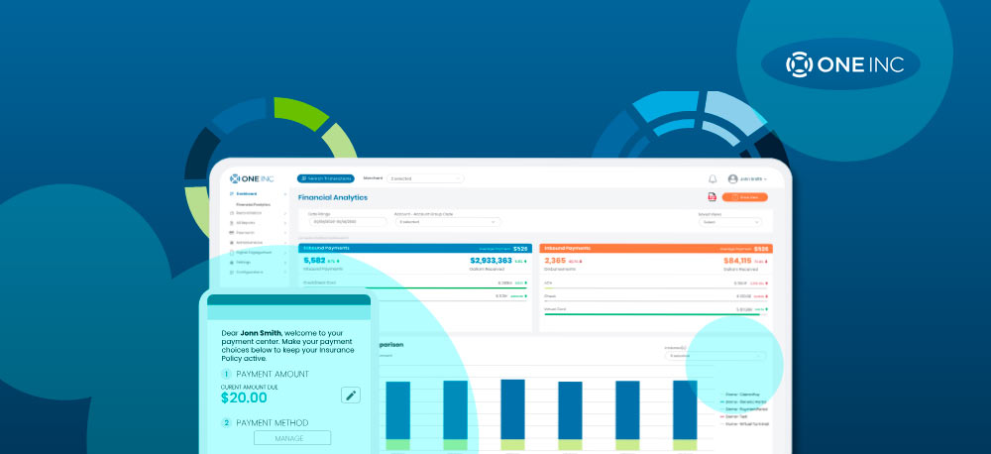The image size is (991, 454).
Task: Click the ACH row progress bar
Action: (655, 288)
